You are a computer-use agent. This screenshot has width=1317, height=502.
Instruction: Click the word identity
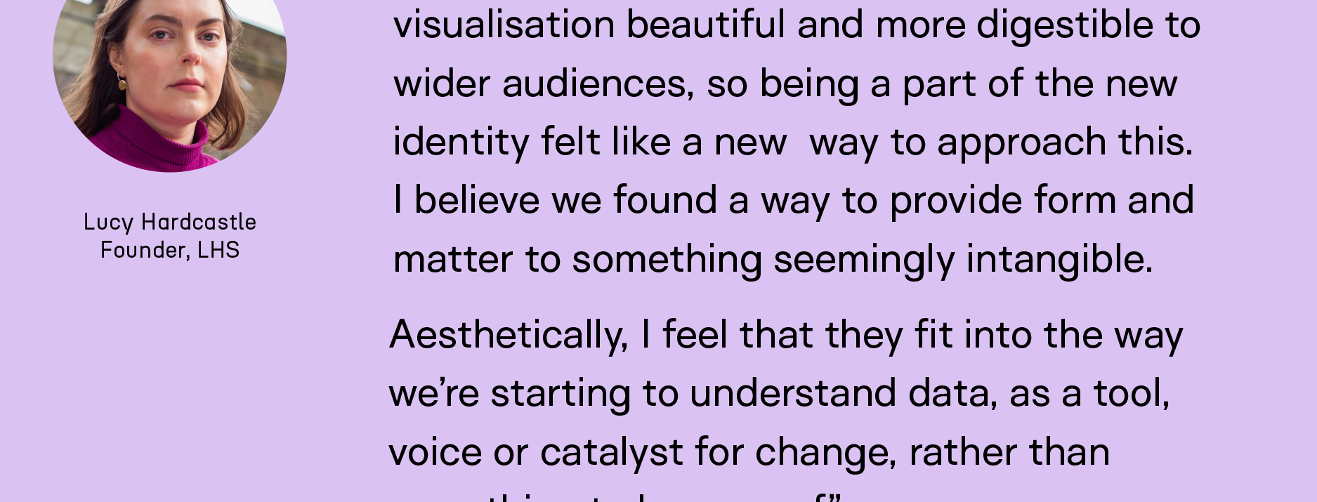[x=461, y=143]
